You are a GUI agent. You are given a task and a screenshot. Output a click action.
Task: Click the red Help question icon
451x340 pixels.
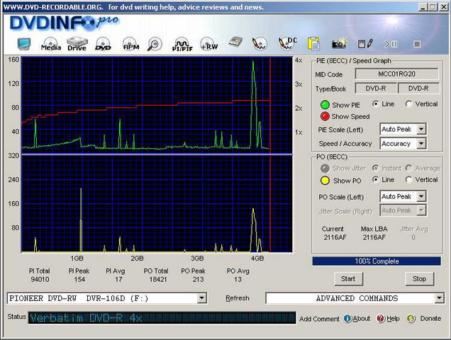(381, 319)
